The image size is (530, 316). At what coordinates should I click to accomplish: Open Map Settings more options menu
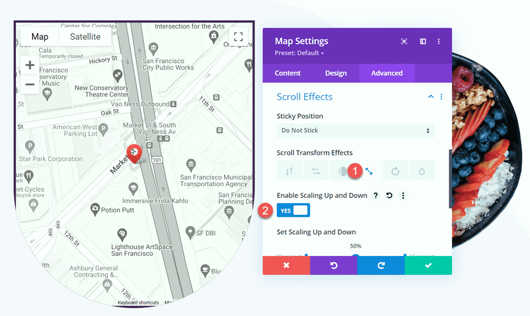pyautogui.click(x=439, y=41)
